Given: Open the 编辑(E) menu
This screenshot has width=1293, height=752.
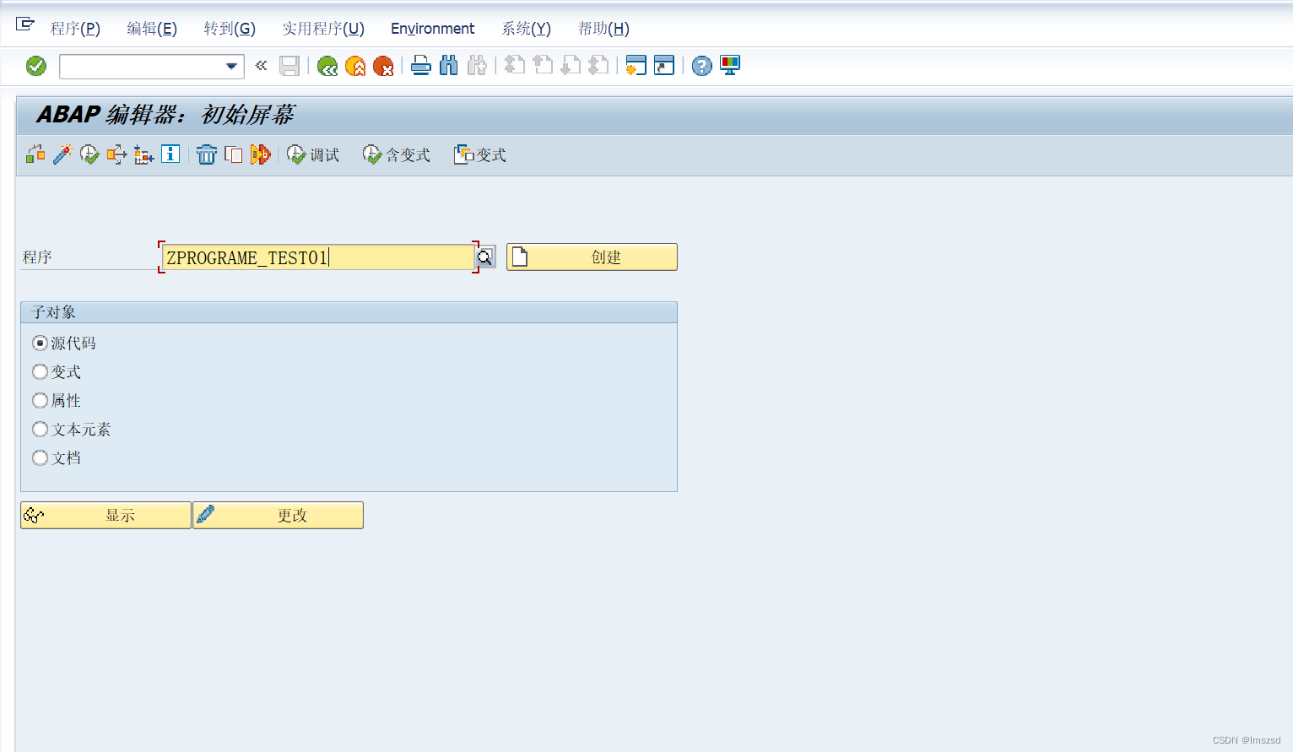Looking at the screenshot, I should tap(152, 29).
